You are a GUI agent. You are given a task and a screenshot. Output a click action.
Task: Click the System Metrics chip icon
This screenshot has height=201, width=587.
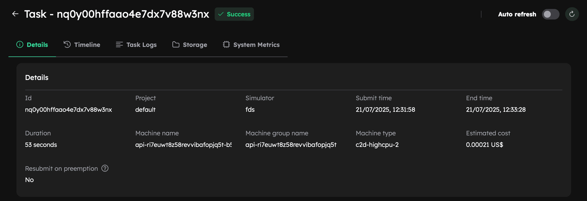(x=226, y=45)
